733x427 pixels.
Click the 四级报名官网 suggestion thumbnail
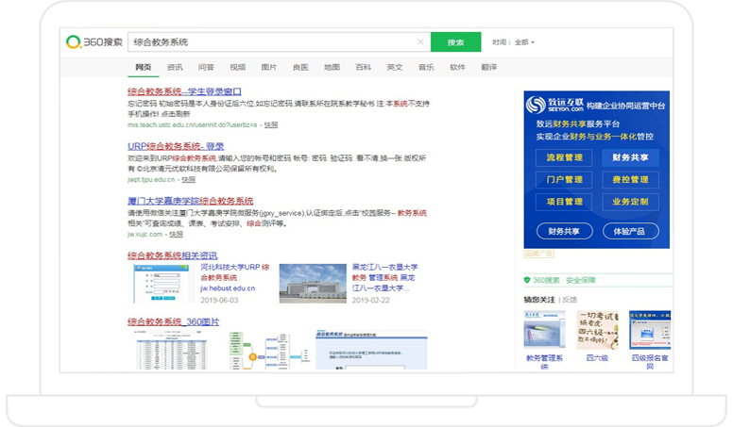click(x=650, y=330)
